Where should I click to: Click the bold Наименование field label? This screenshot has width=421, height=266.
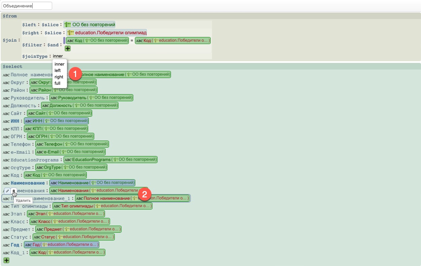[x=28, y=183]
